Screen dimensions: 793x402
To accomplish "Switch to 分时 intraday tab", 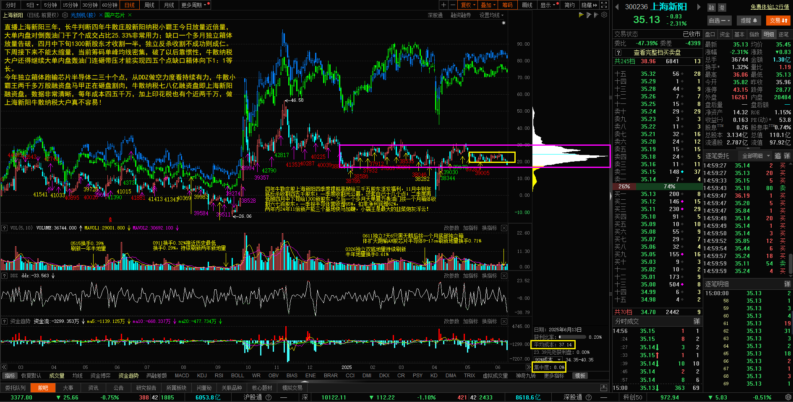I will tap(10, 5).
